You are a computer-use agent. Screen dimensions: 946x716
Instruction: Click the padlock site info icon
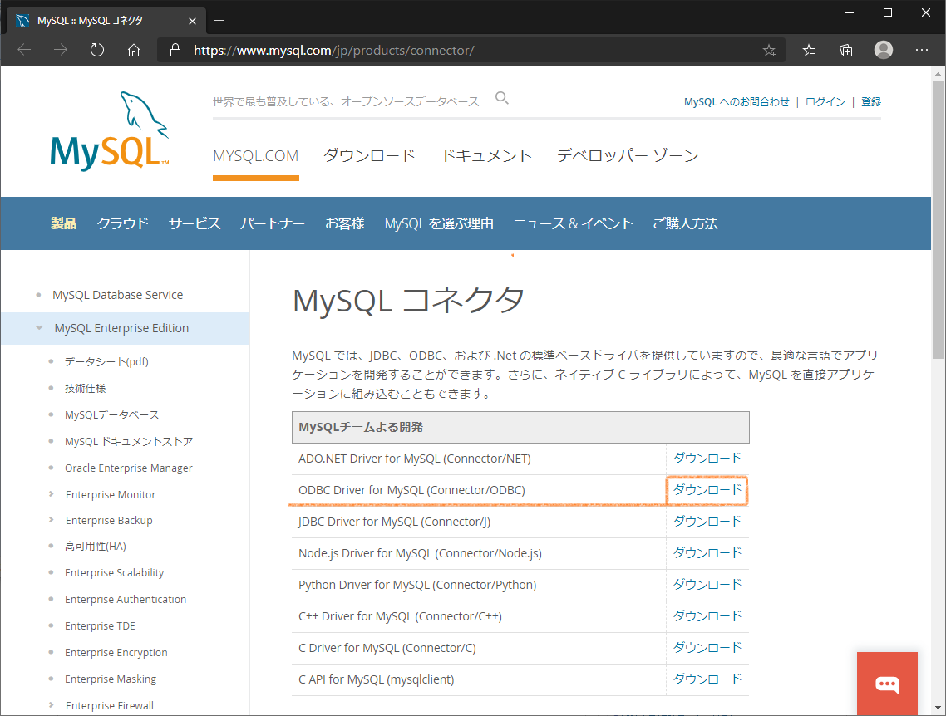(175, 50)
